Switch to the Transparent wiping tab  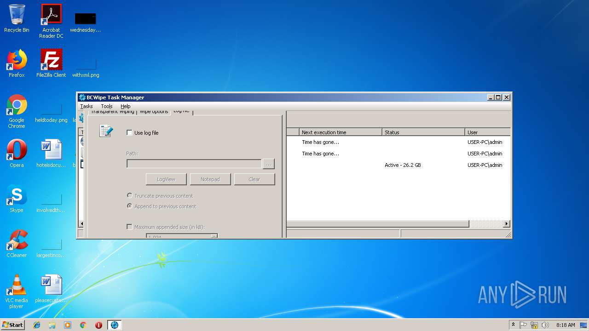[x=112, y=112]
